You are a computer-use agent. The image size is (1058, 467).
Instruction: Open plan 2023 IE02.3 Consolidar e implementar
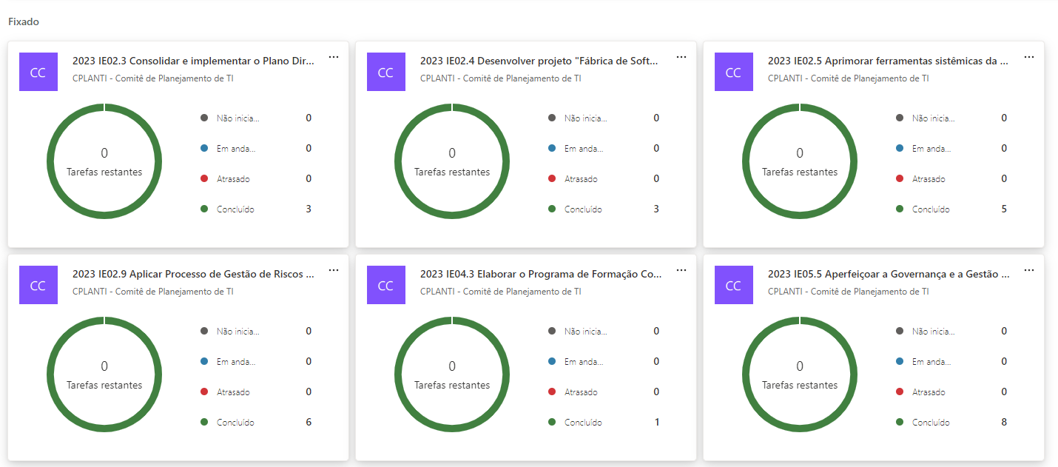[193, 61]
